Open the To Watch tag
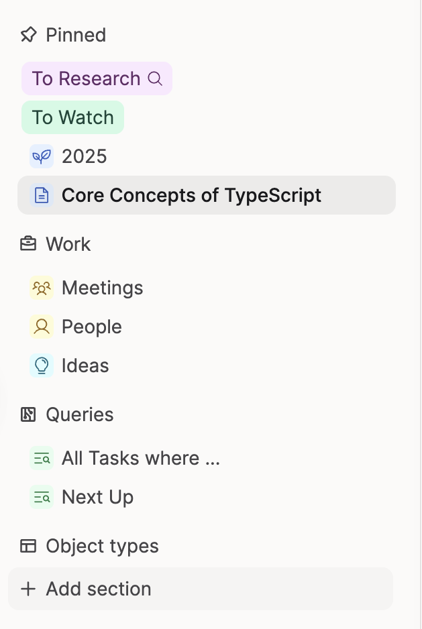Image resolution: width=422 pixels, height=629 pixels. click(72, 117)
